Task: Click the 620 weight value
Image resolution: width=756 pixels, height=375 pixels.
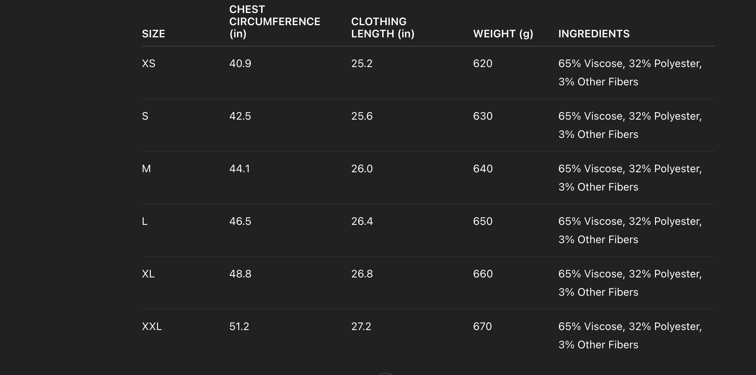Action: point(482,64)
